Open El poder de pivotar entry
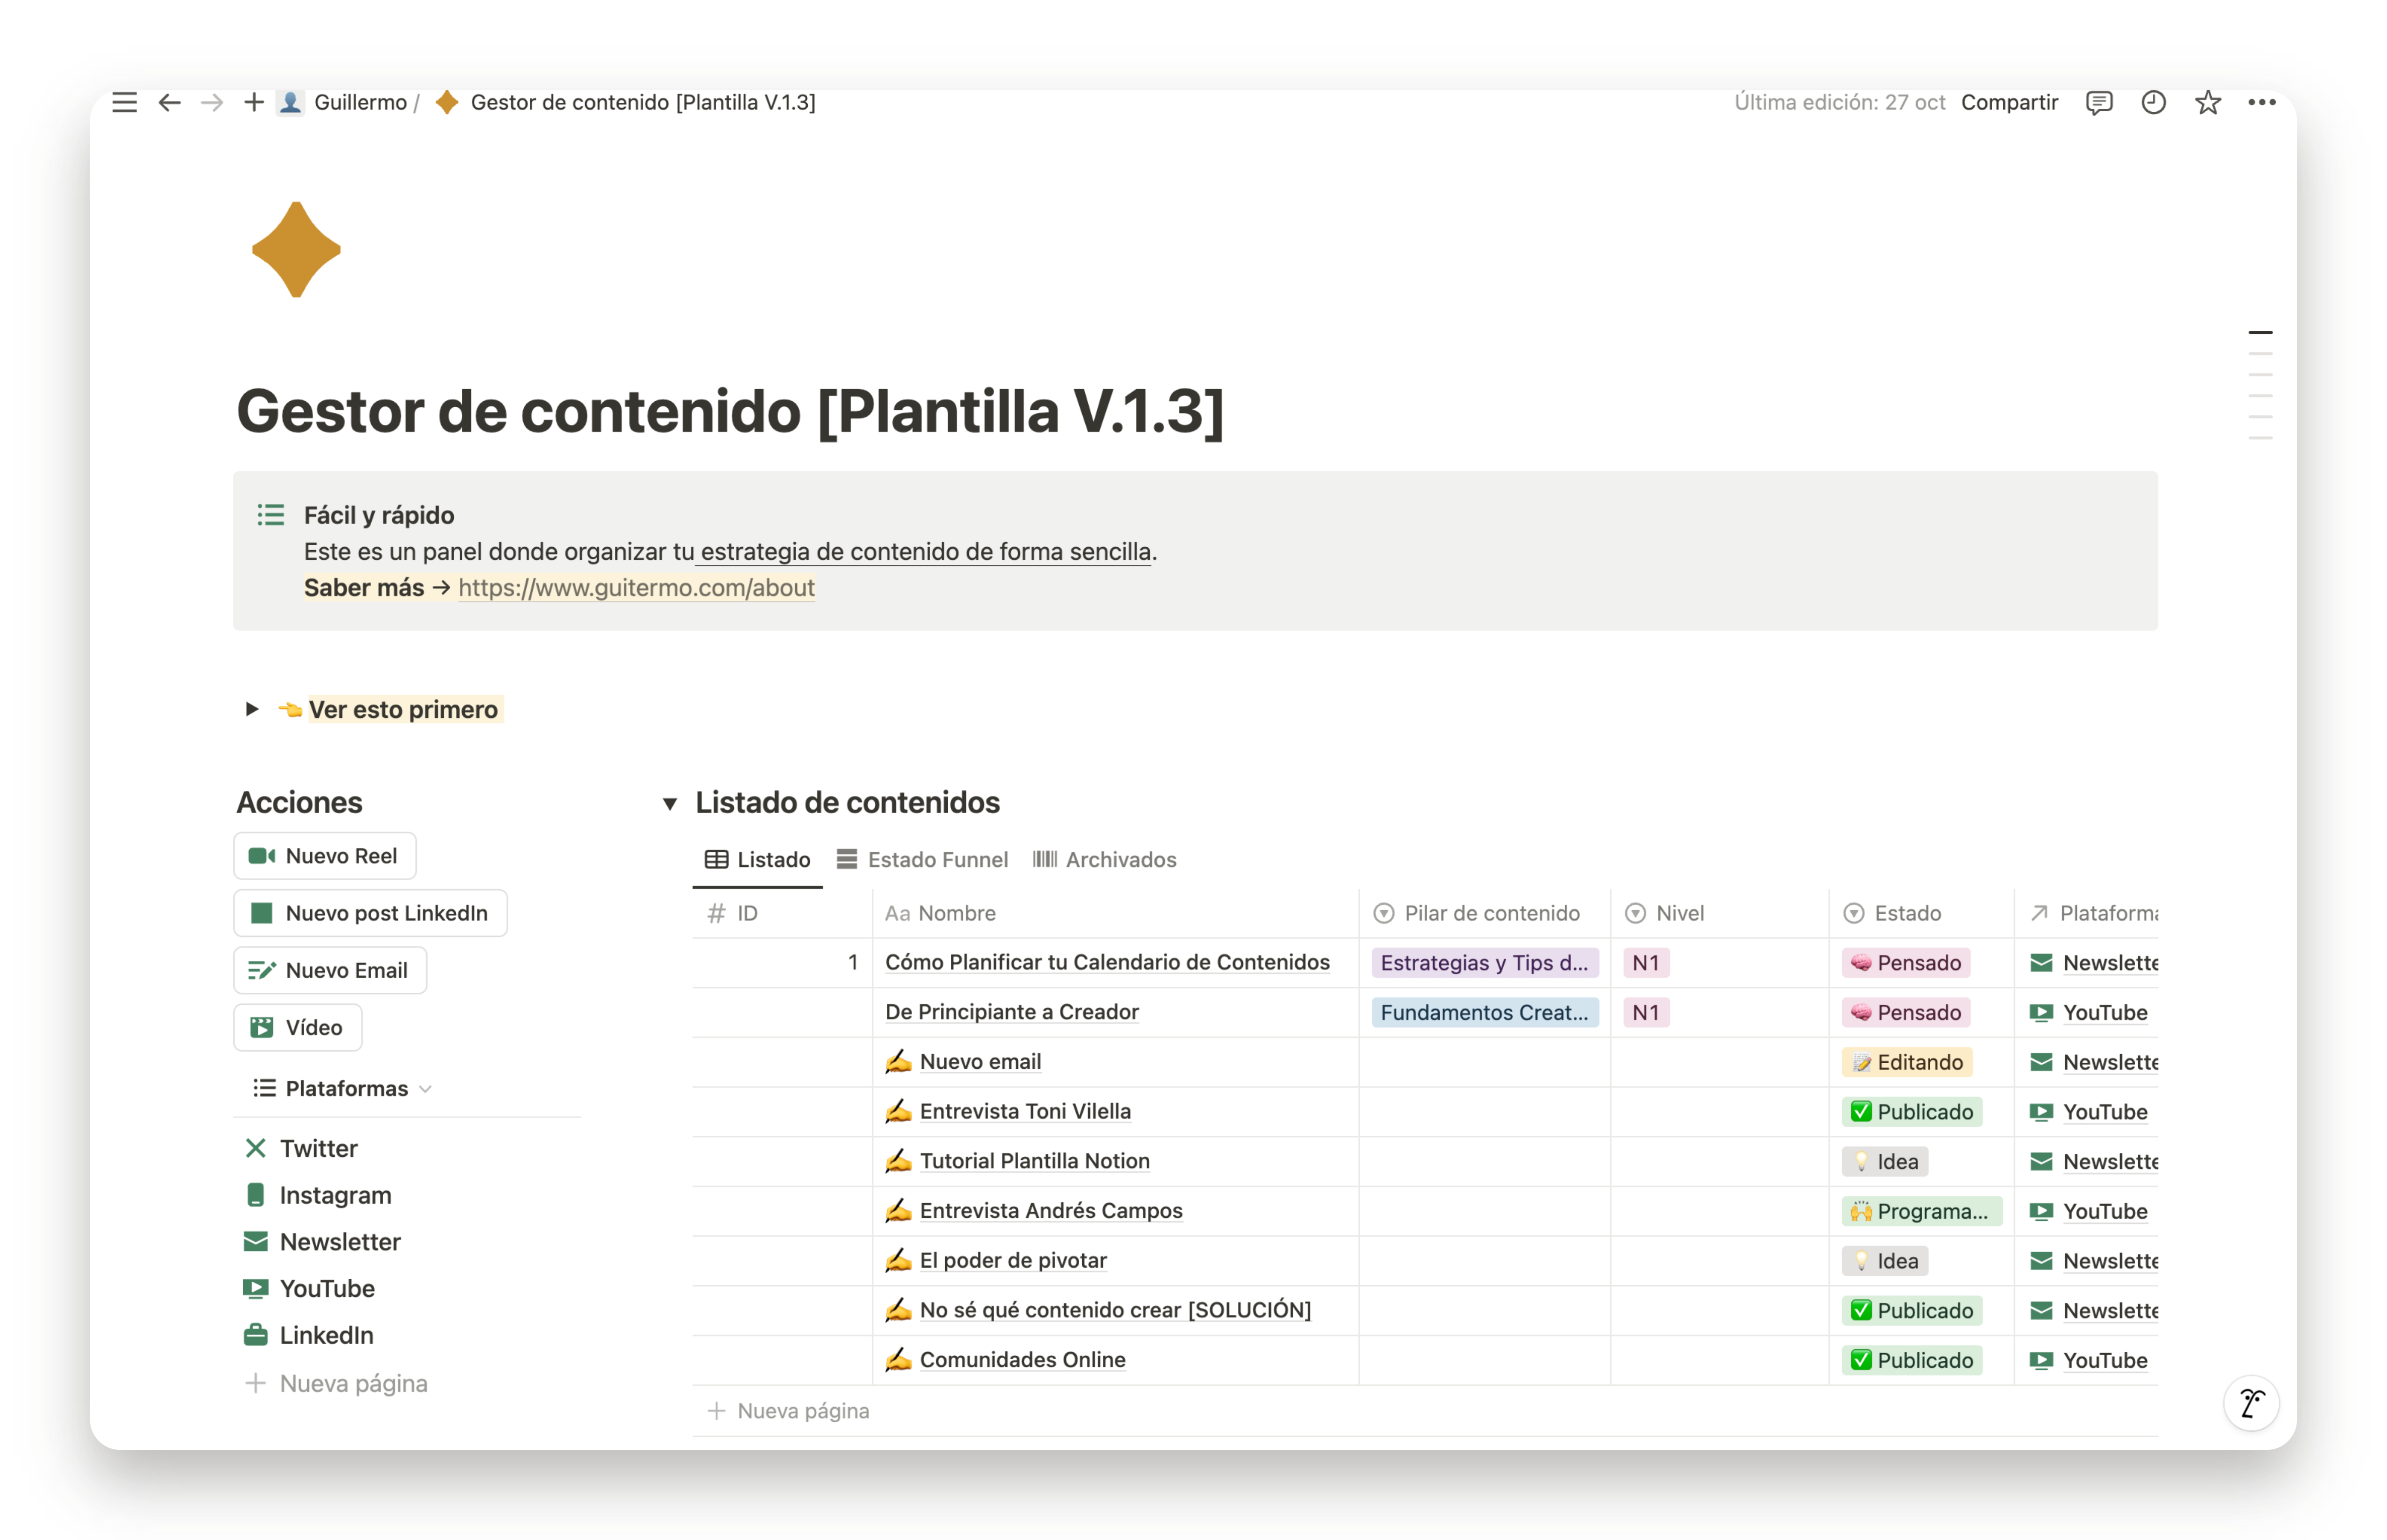Screen dimensions: 2387x1540 (1013, 1260)
